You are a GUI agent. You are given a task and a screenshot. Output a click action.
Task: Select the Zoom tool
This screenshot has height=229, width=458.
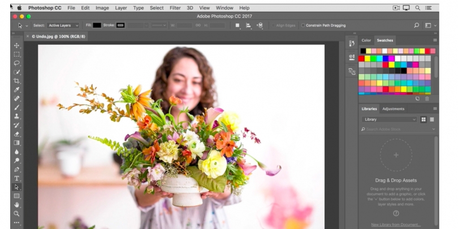(16, 214)
